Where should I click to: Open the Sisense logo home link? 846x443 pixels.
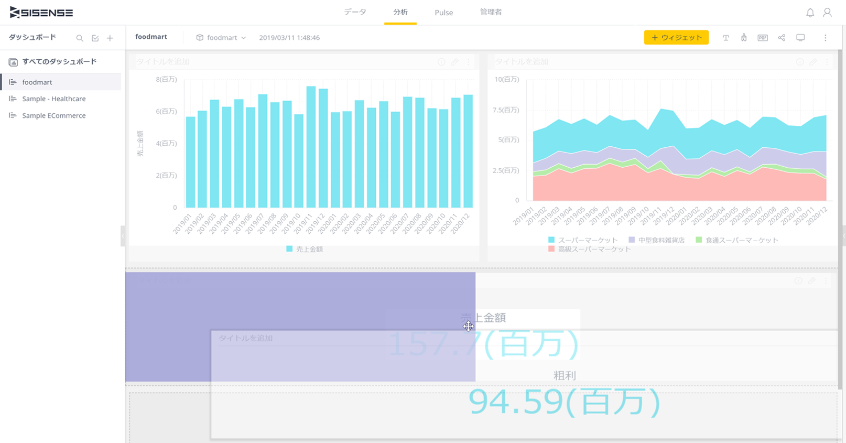click(41, 13)
